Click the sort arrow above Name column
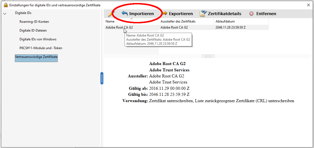Image resolution: width=314 pixels, height=148 pixels. (x=132, y=19)
